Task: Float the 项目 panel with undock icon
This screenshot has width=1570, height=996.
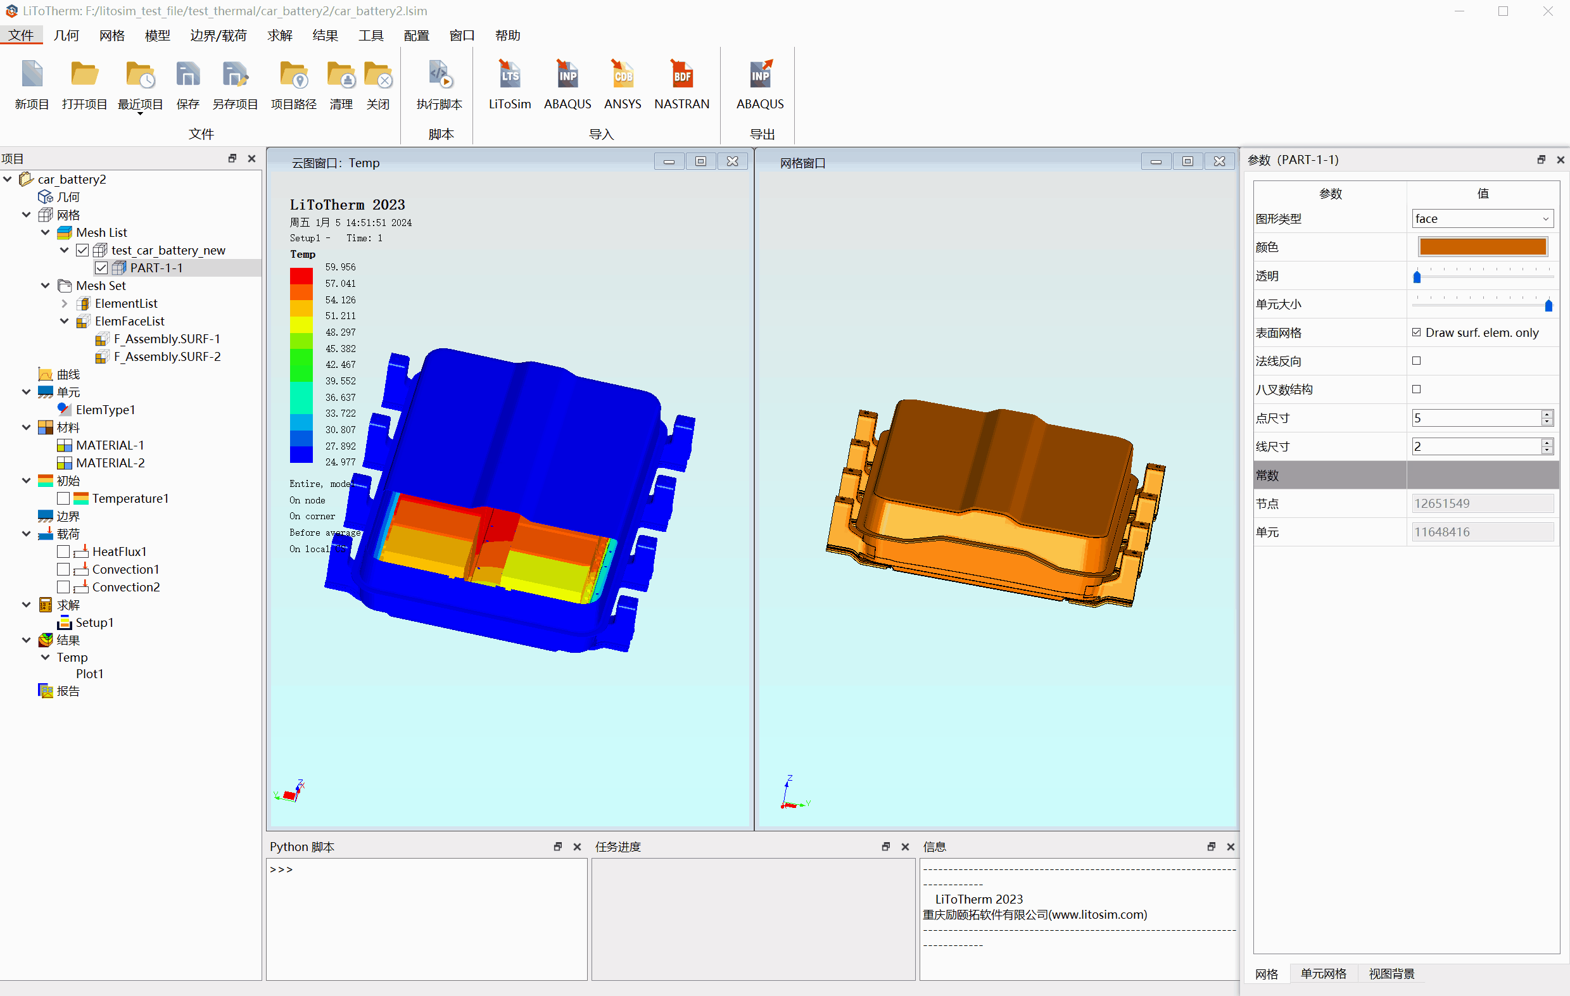Action: pos(232,158)
